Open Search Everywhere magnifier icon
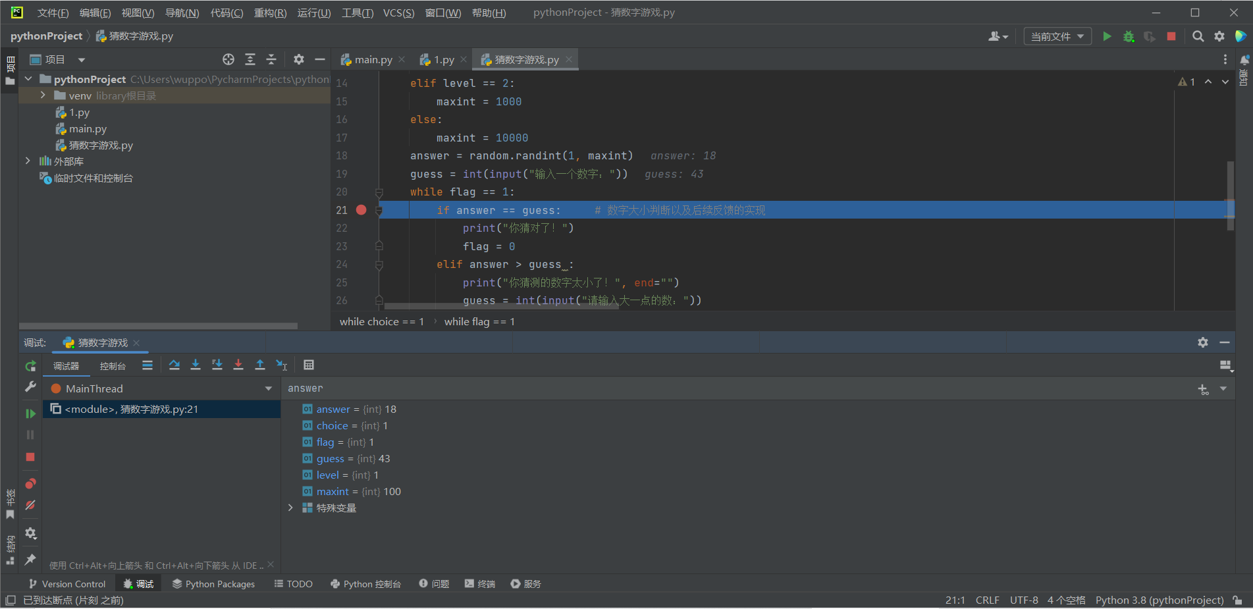 coord(1198,36)
